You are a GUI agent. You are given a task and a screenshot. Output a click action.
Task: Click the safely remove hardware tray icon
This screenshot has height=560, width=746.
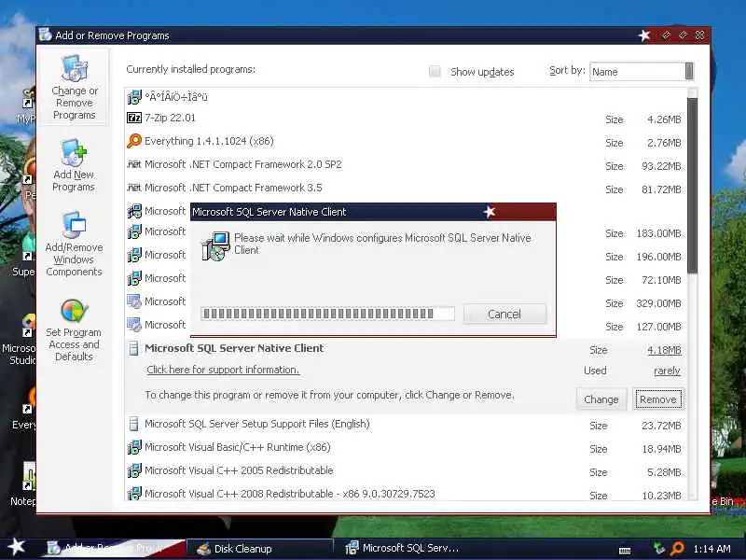click(659, 548)
